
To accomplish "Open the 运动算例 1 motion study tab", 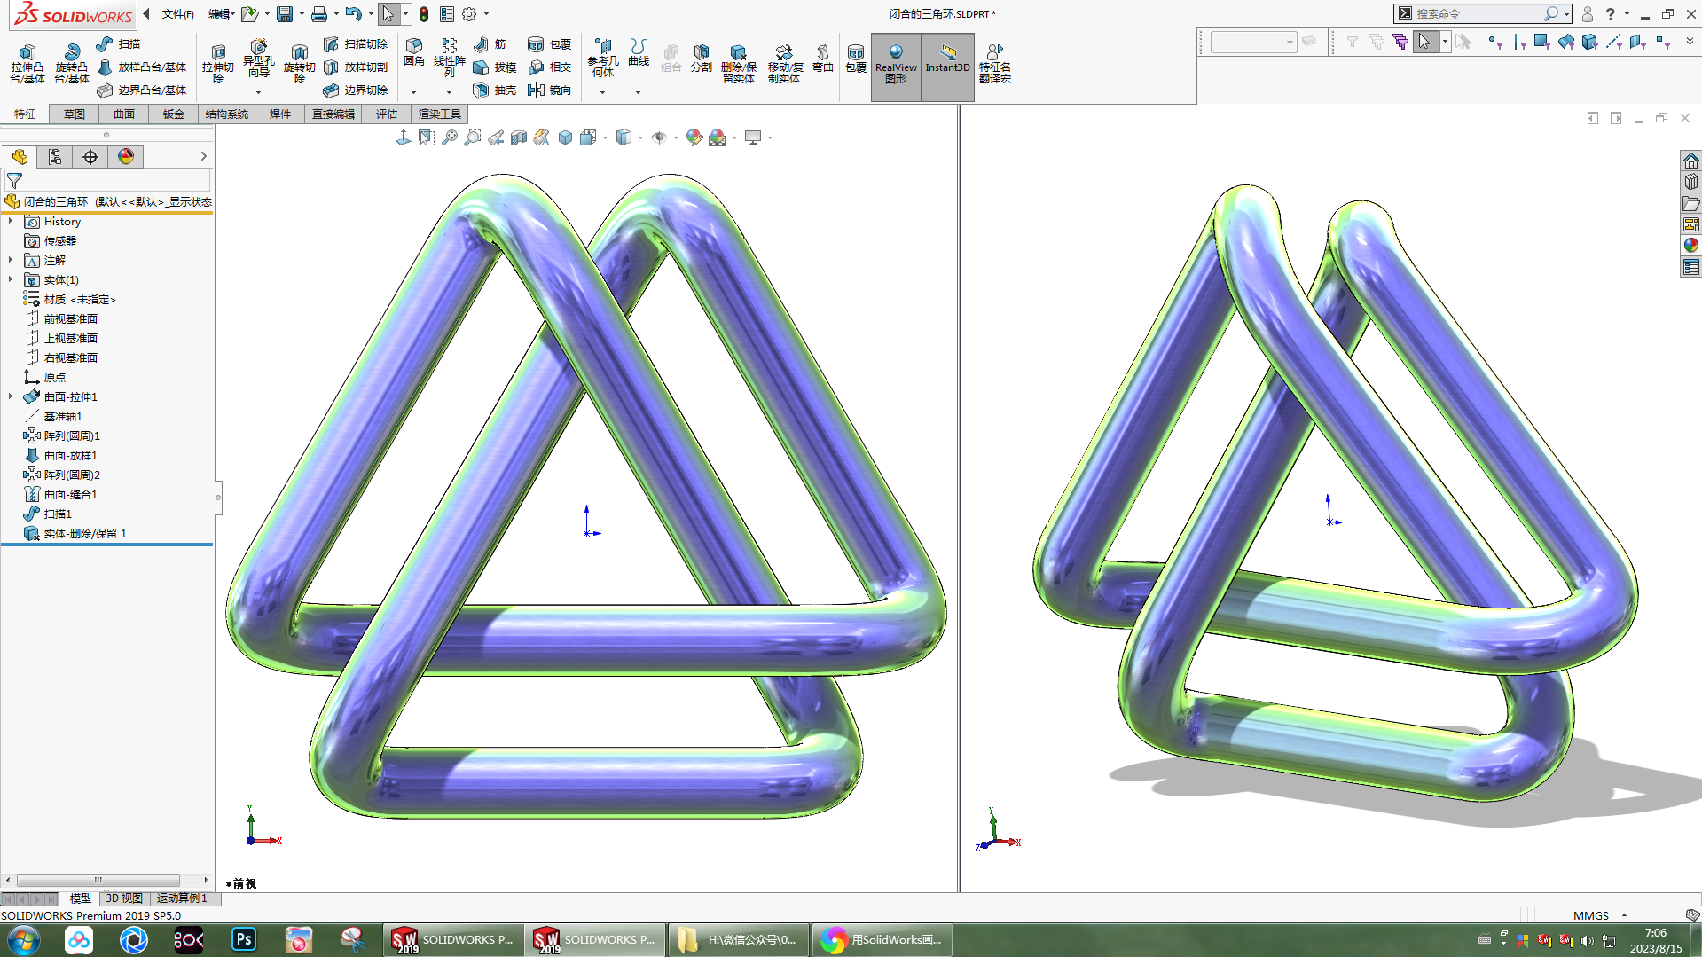I will 182,898.
